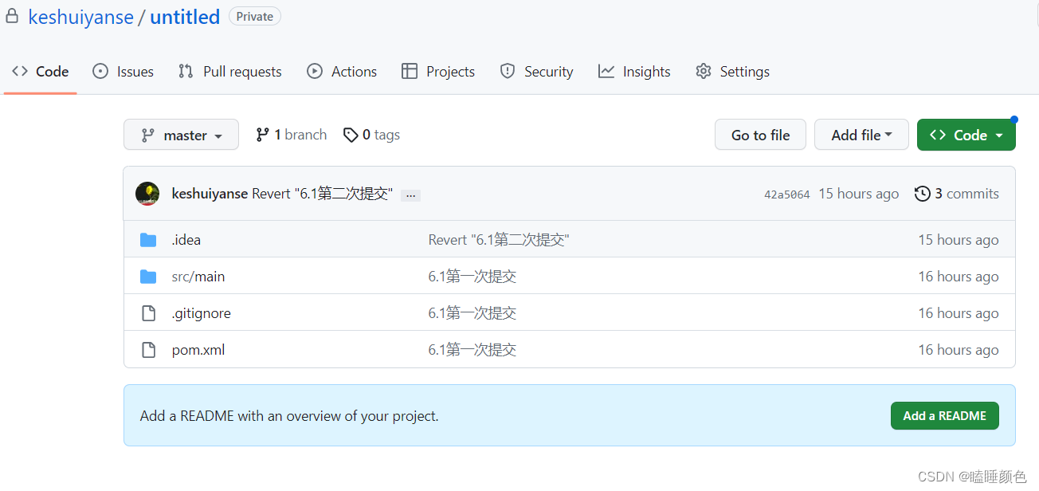
Task: Open the Pull requests tab
Action: tap(230, 72)
